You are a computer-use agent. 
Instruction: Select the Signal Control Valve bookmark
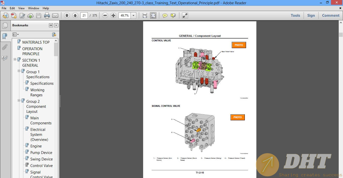coord(41,174)
